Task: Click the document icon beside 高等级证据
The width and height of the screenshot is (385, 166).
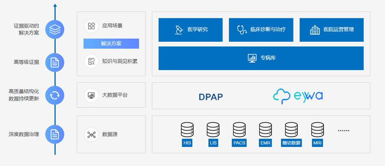Action: pyautogui.click(x=55, y=62)
